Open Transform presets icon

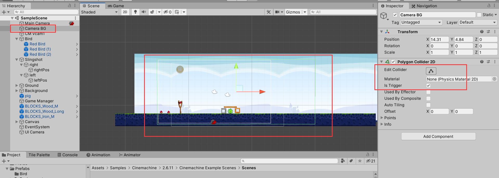(488, 32)
